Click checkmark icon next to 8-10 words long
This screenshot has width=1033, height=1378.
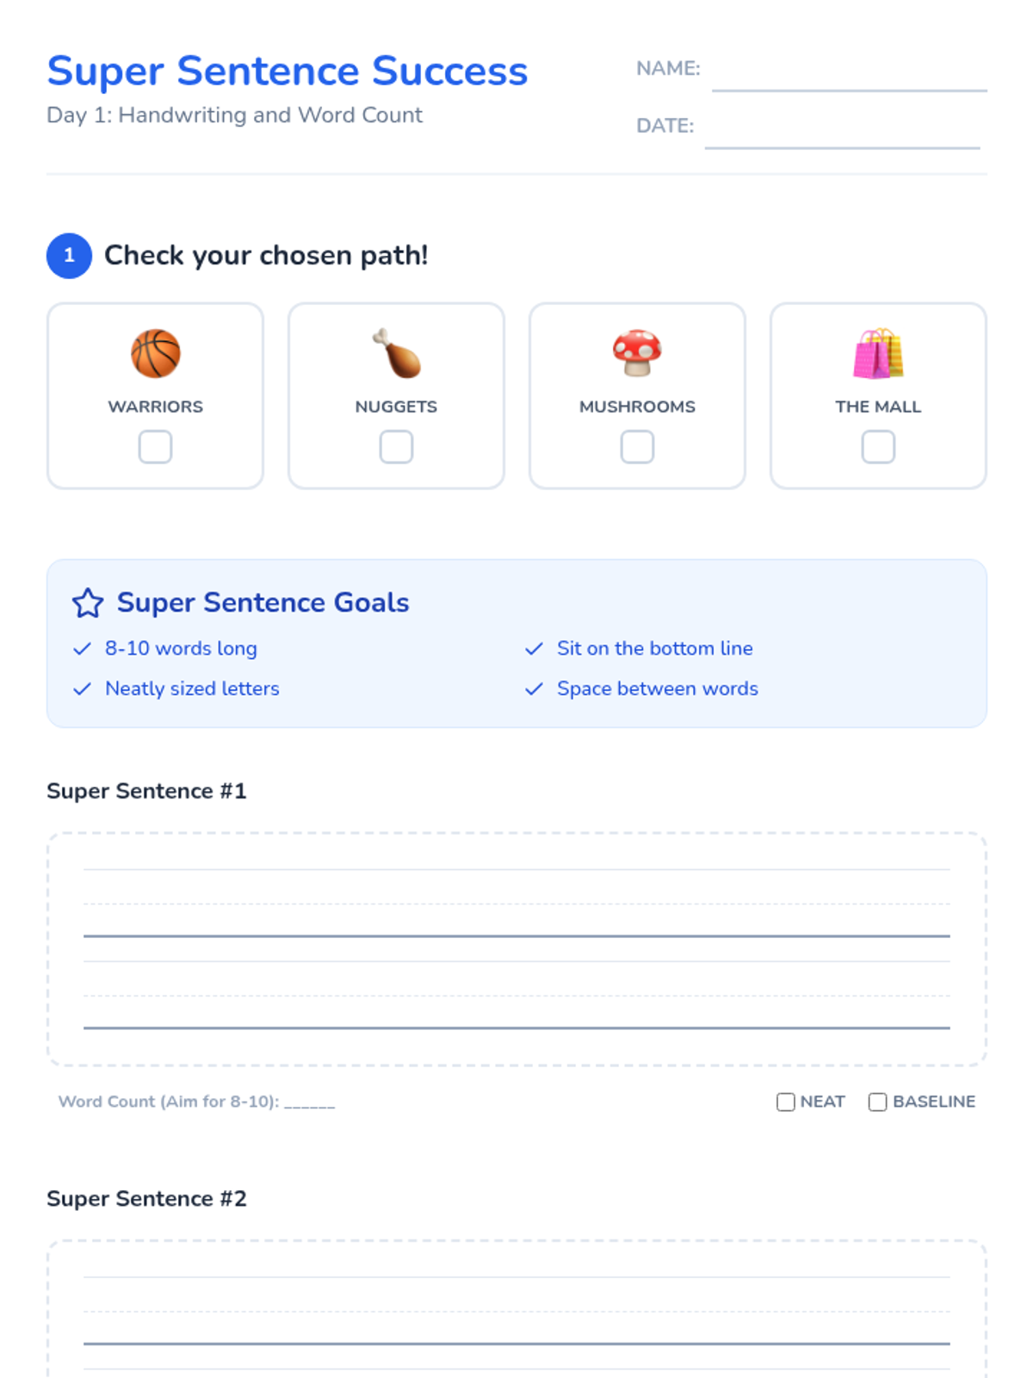click(83, 649)
